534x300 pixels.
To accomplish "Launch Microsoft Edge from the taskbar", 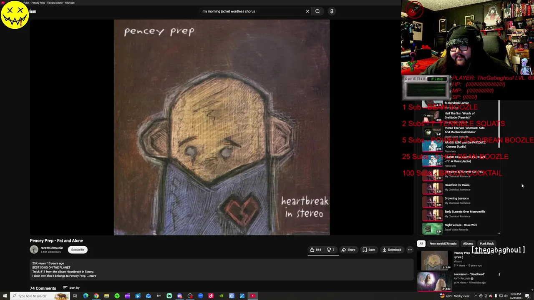I will pyautogui.click(x=86, y=296).
